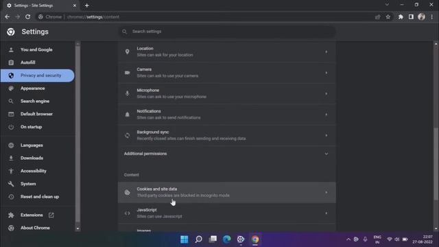Show hidden tray icons chevron
The image size is (439, 247).
[x=348, y=239]
